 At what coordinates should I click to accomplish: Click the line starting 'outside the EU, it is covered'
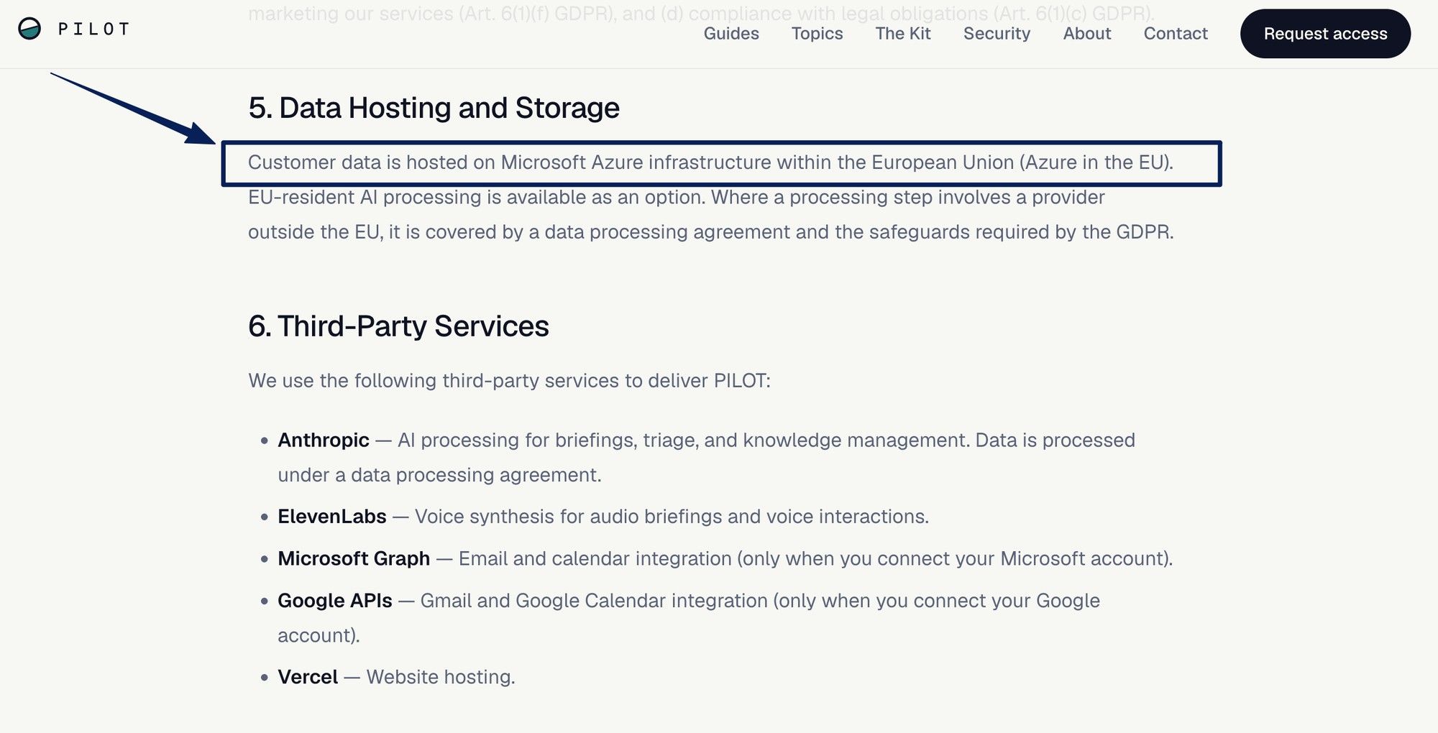click(x=710, y=232)
